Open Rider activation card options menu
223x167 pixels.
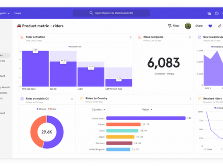point(131,37)
